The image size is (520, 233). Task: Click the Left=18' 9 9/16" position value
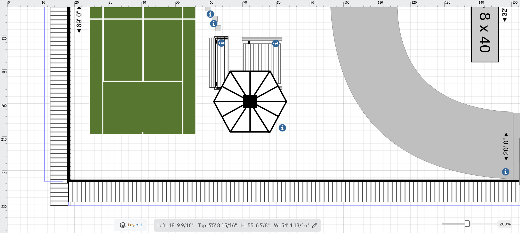[x=175, y=225]
